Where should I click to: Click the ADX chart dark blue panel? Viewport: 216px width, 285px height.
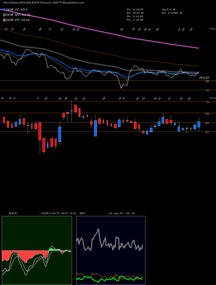pos(111,250)
